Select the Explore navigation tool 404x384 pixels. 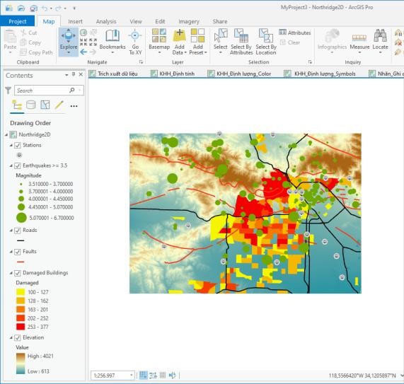69,42
